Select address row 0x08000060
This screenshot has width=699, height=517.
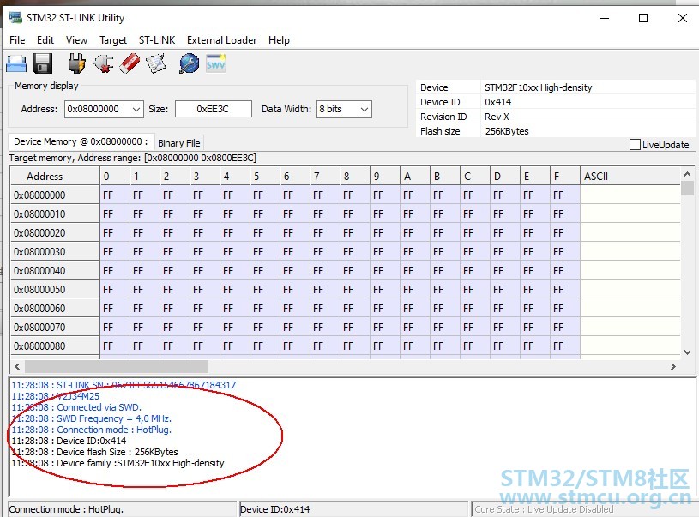pos(55,309)
